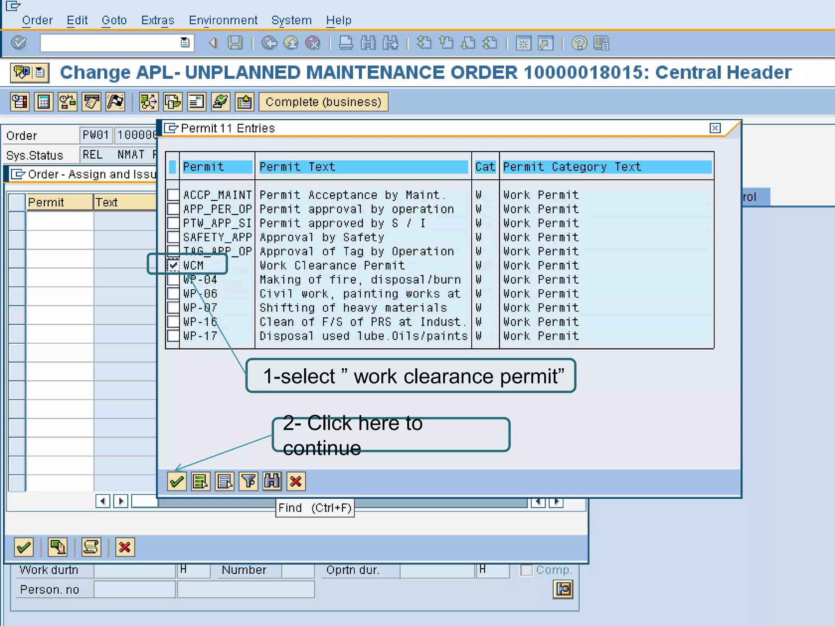Image resolution: width=835 pixels, height=626 pixels.
Task: Click the First page icon in toolbar
Action: point(424,43)
